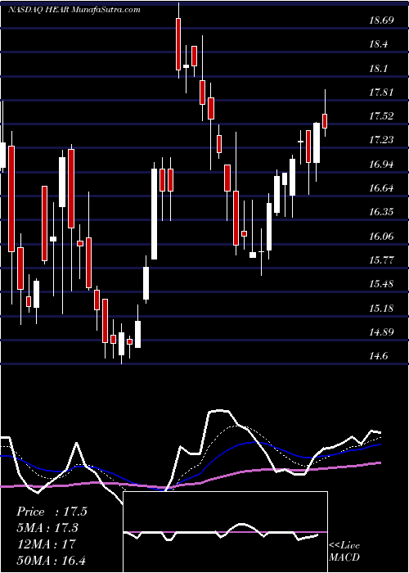Viewport: 409px width, 573px height.
Task: Select the highest red candlestick near 18.69
Action: (x=178, y=44)
